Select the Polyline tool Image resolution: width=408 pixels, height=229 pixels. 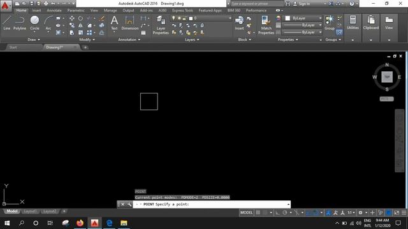tap(20, 23)
